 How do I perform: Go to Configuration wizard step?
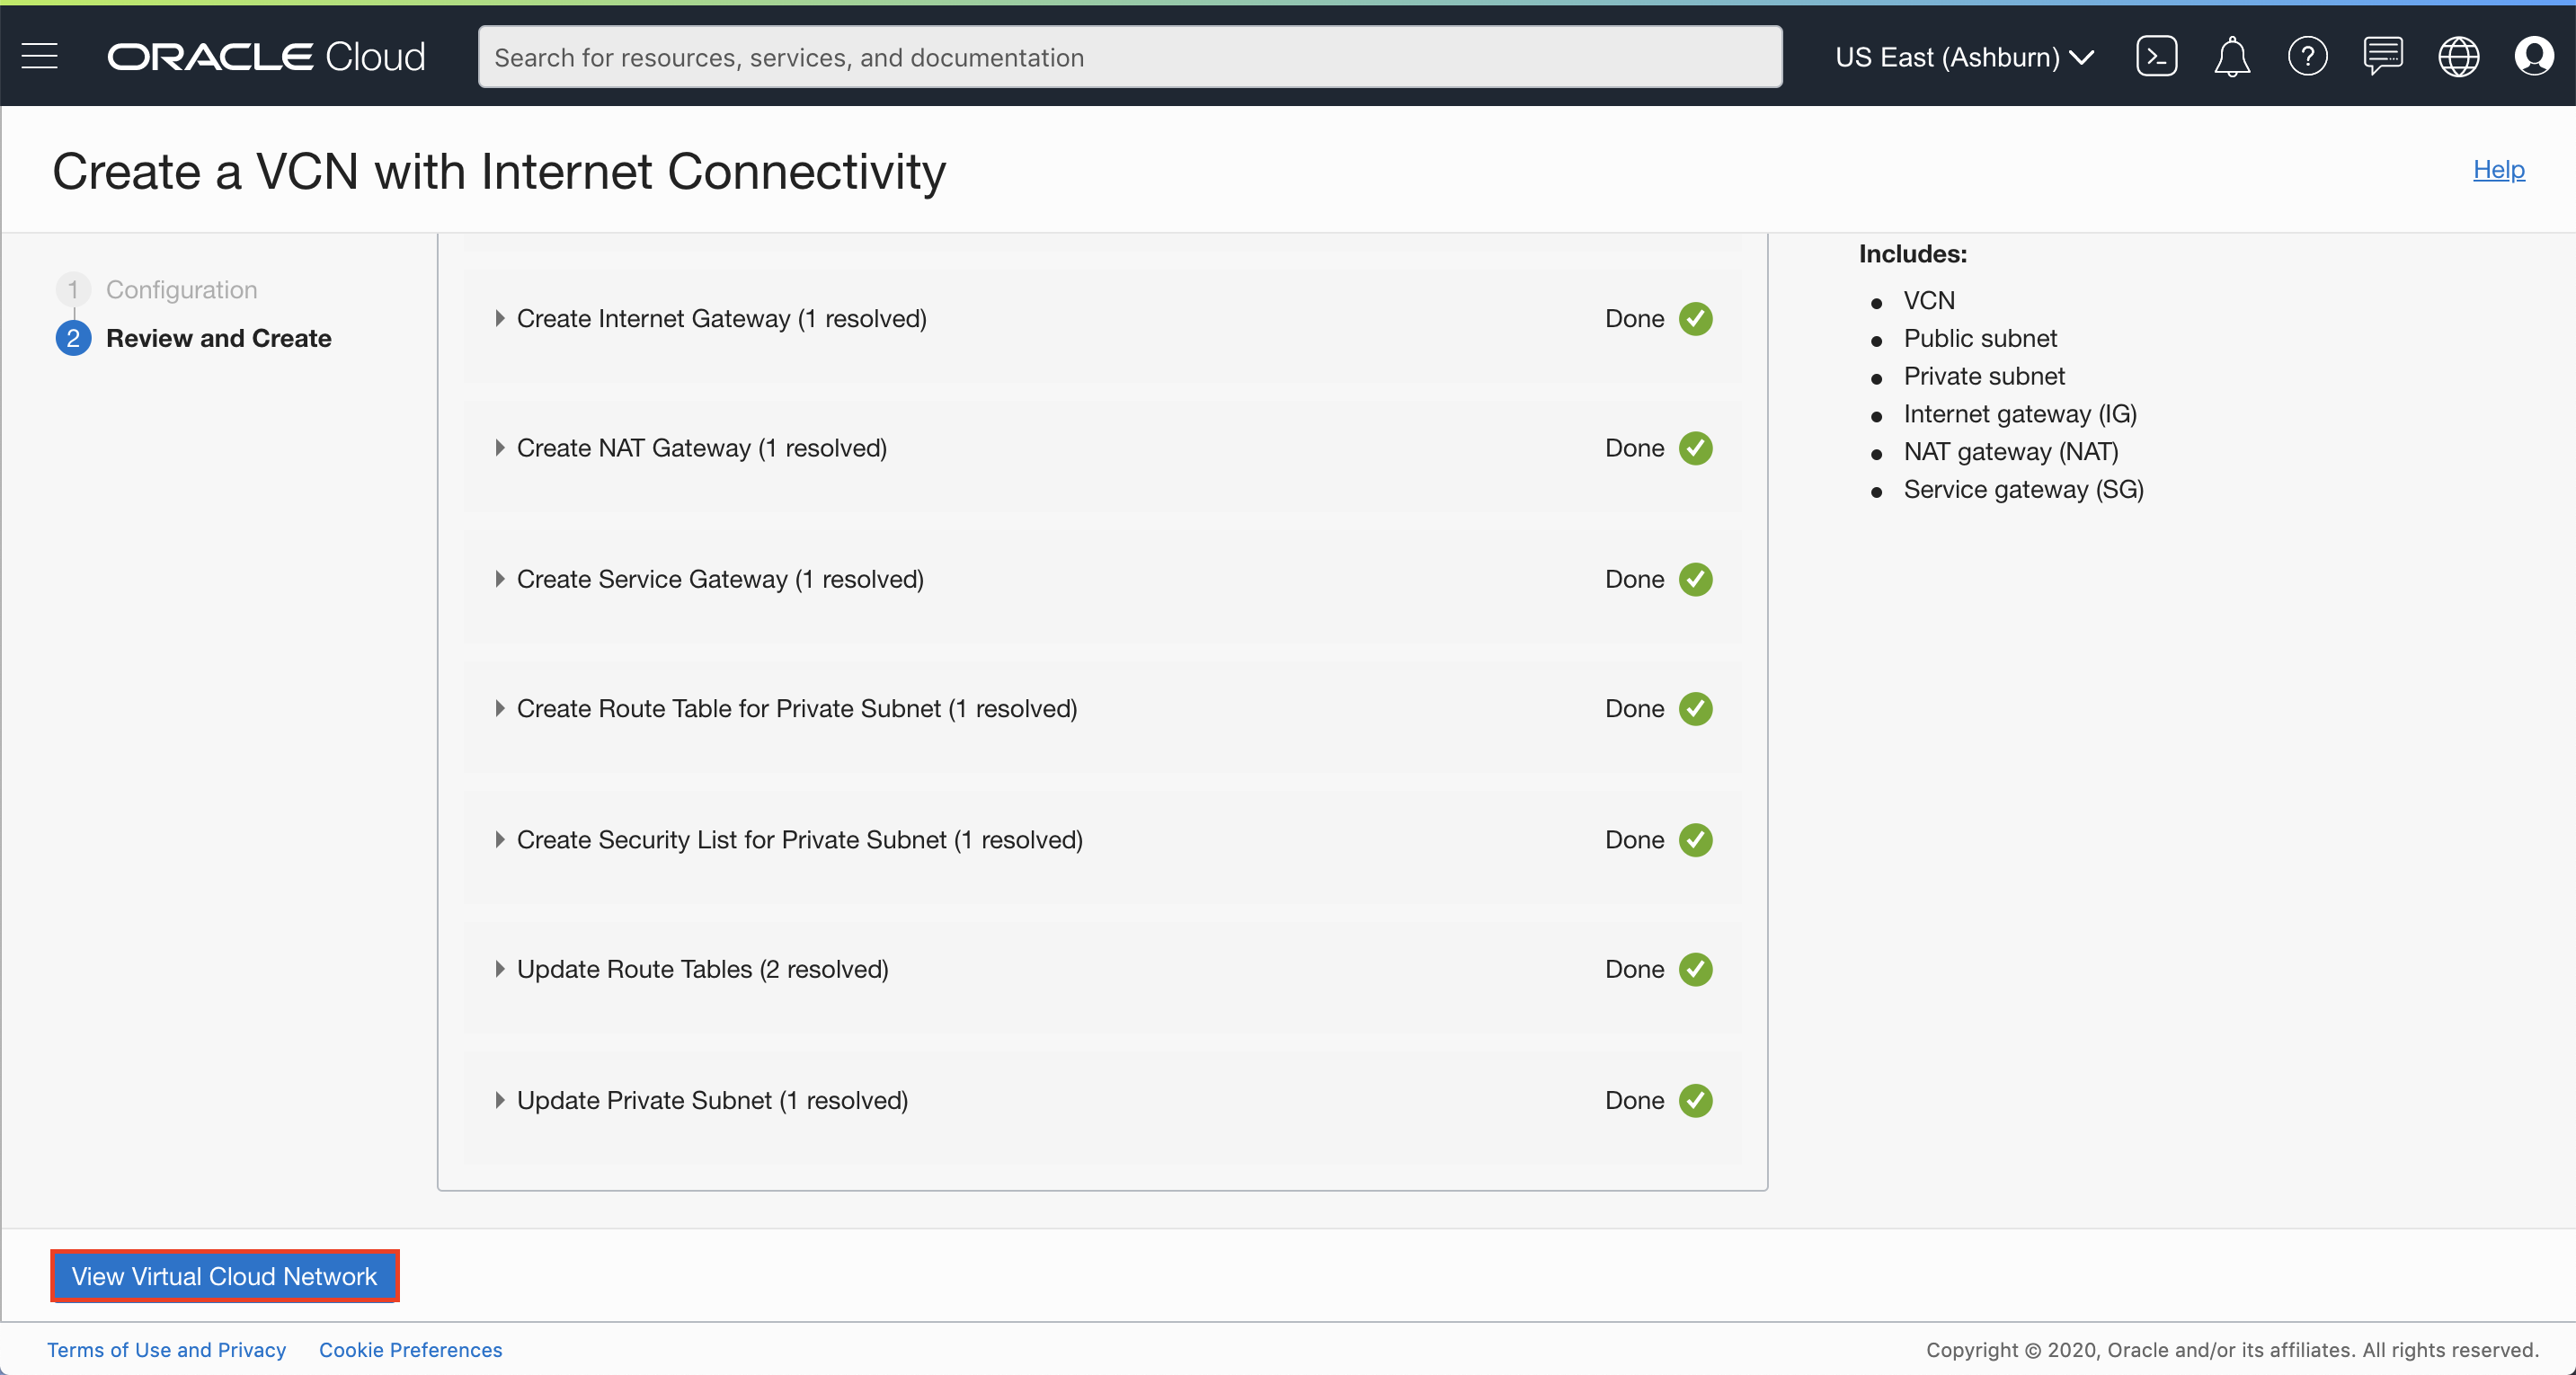[x=181, y=289]
